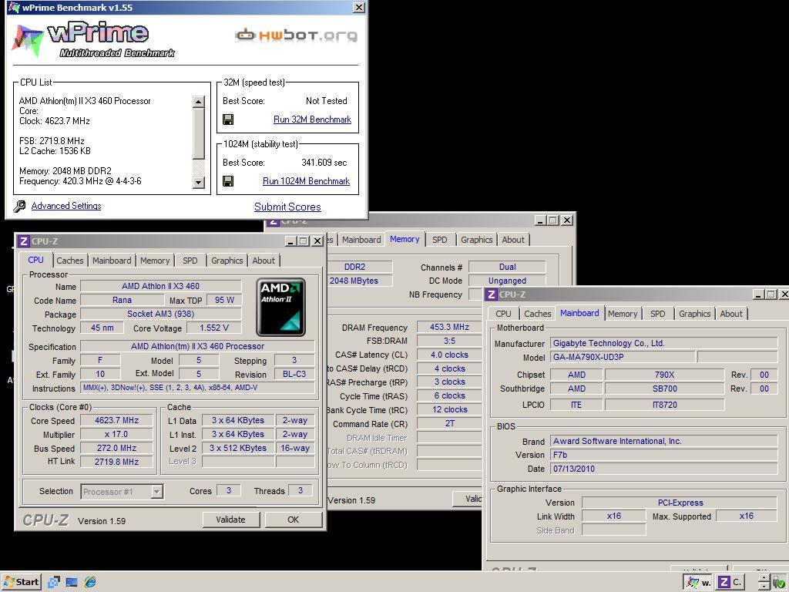
Task: Select About tab in Memory CPU-Z window
Action: [x=513, y=240]
